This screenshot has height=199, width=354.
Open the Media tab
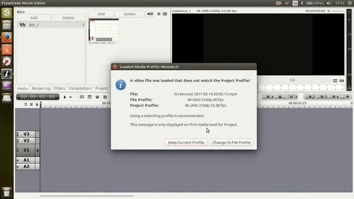[x=22, y=88]
